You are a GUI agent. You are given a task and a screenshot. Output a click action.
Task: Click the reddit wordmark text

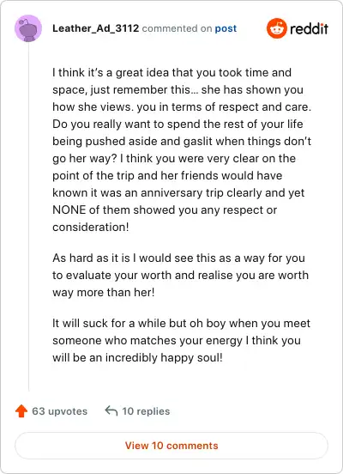309,28
